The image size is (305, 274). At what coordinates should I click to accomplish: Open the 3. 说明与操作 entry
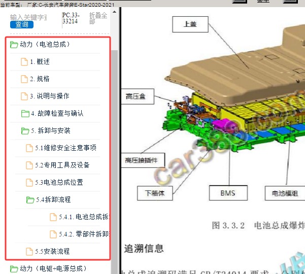(50, 96)
